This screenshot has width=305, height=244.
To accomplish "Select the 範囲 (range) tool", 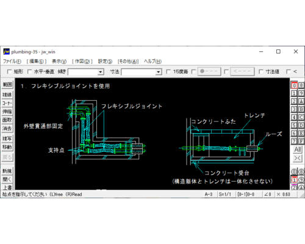I will (x=7, y=84).
